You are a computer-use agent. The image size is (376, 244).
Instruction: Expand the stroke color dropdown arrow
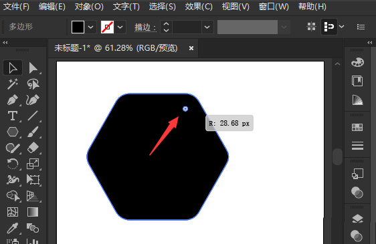[120, 27]
